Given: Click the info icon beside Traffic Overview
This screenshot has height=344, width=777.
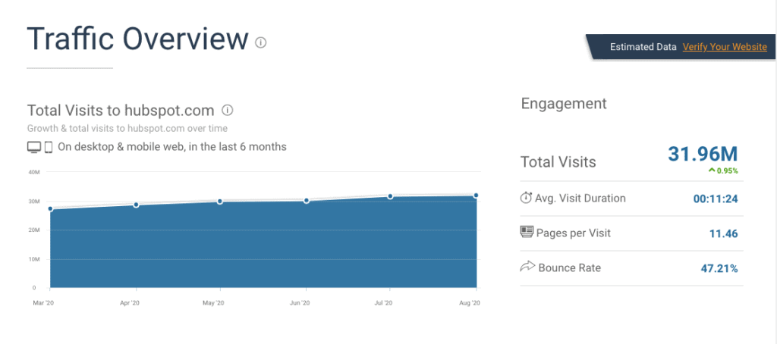Looking at the screenshot, I should [x=261, y=42].
